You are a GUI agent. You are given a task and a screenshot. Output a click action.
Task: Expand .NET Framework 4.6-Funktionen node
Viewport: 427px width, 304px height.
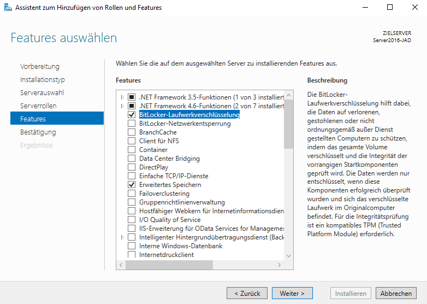[122, 106]
